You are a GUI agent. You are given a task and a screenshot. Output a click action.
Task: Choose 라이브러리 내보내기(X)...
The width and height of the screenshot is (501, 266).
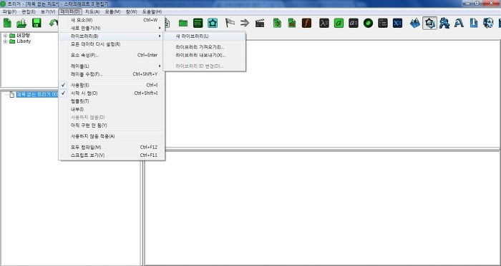tap(204, 55)
